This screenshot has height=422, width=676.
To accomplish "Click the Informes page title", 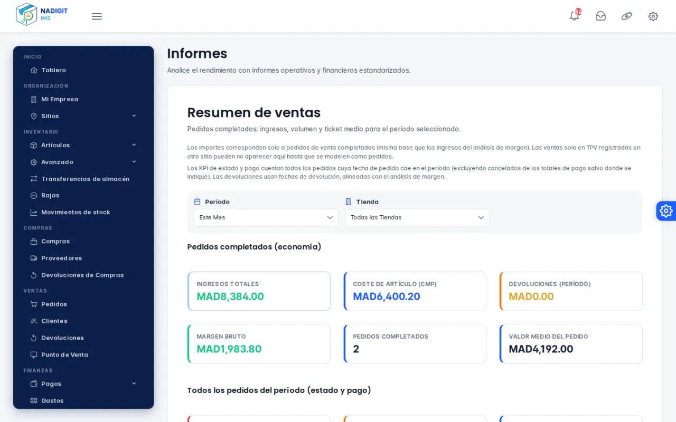I will (x=197, y=53).
